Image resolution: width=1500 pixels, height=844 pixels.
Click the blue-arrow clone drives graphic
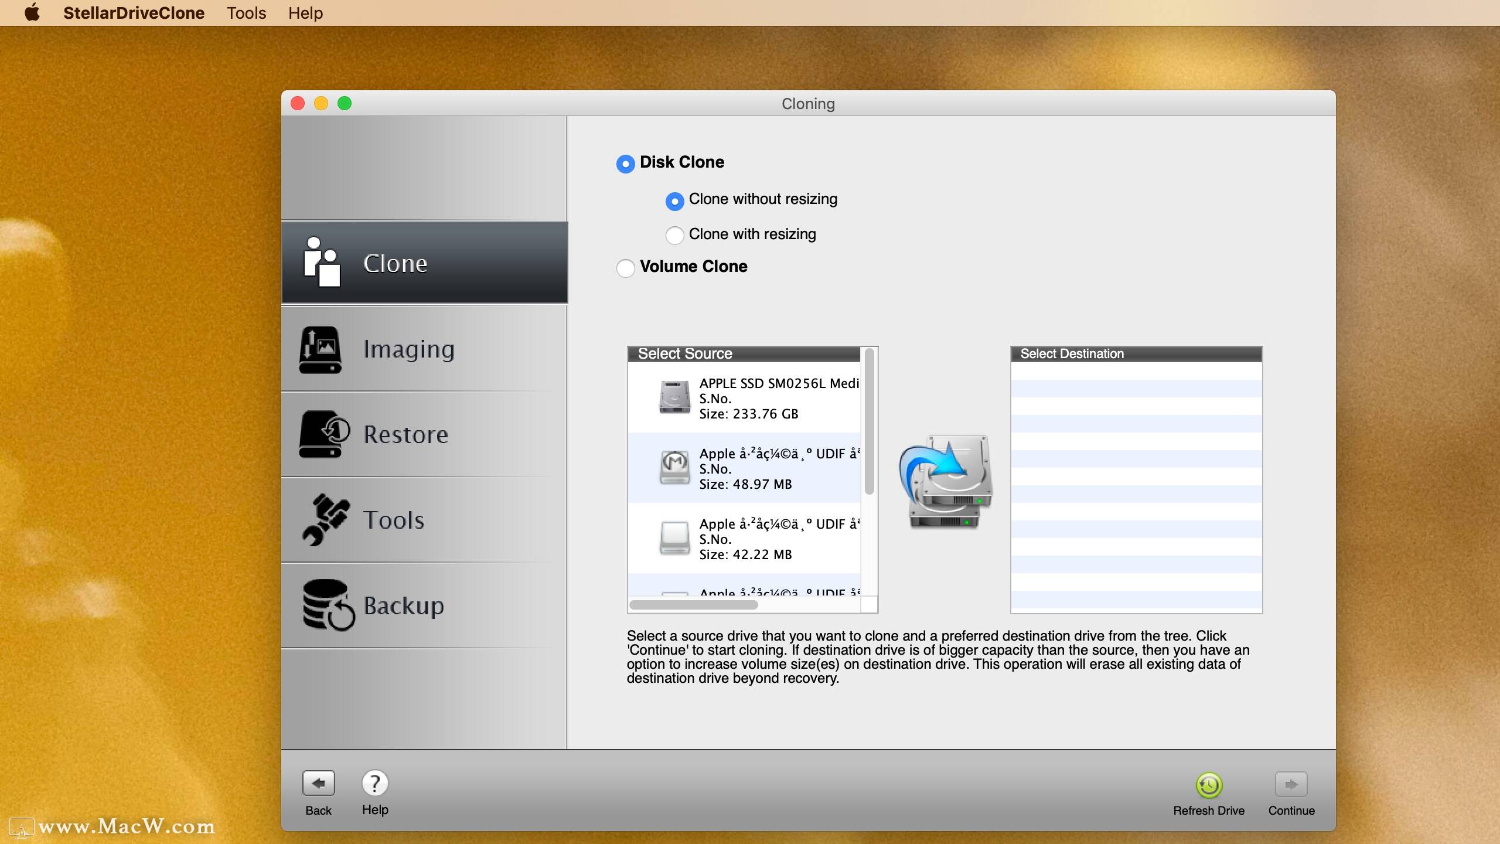[945, 481]
